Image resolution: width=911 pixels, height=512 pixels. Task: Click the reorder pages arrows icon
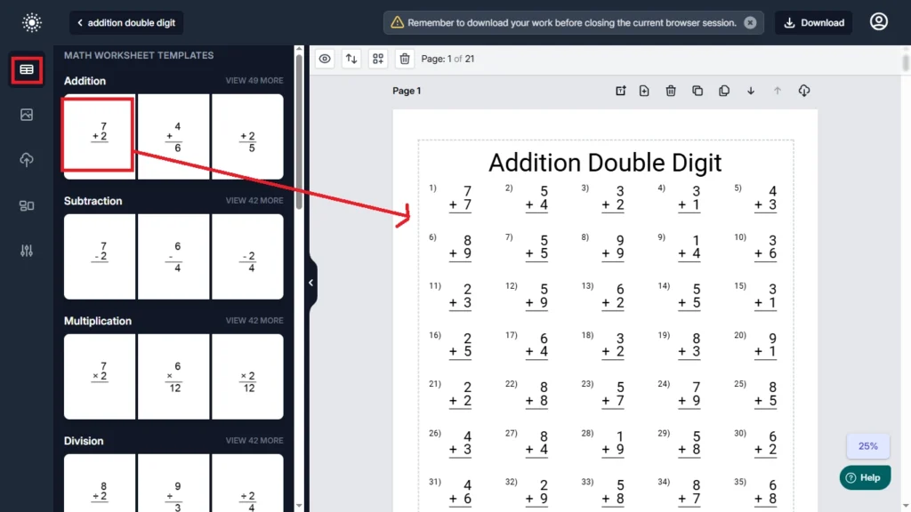tap(351, 59)
